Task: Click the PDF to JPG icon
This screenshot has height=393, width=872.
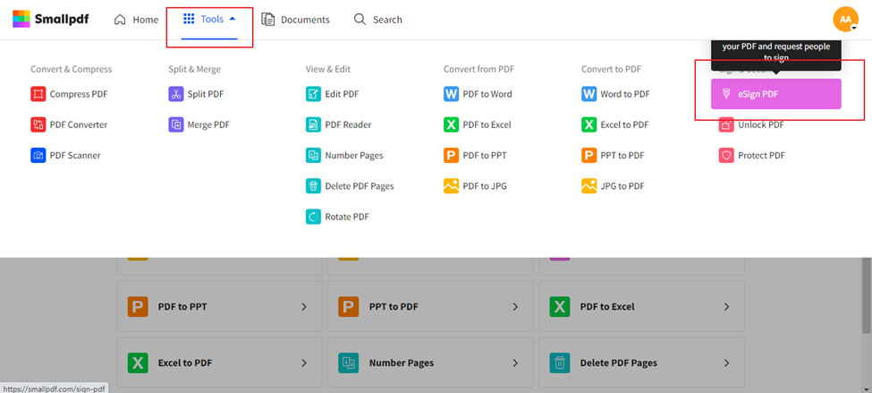Action: tap(451, 186)
